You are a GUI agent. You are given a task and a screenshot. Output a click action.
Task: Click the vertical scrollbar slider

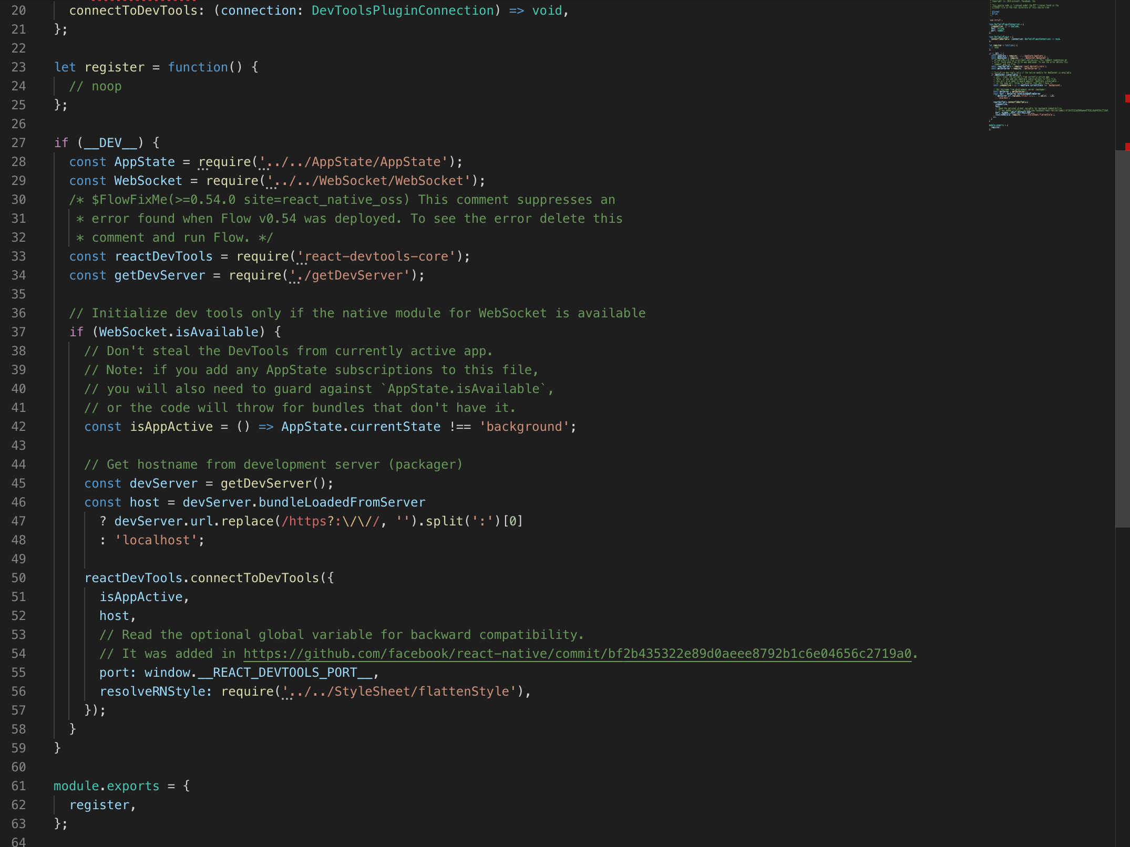click(1122, 338)
